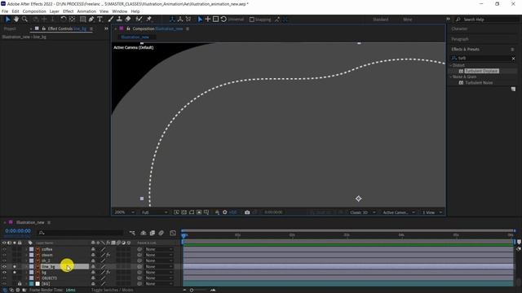The height and width of the screenshot is (293, 522).
Task: Collapse the Noise & Grain category
Action: tap(451, 77)
